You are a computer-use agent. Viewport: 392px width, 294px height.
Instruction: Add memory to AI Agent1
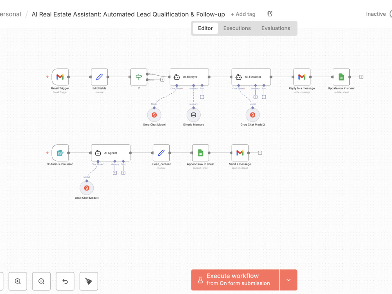coord(115,173)
